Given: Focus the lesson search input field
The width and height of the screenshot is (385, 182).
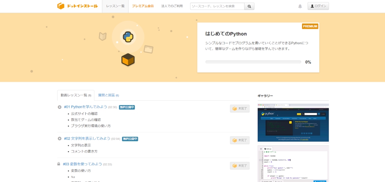Looking at the screenshot, I should [217, 6].
